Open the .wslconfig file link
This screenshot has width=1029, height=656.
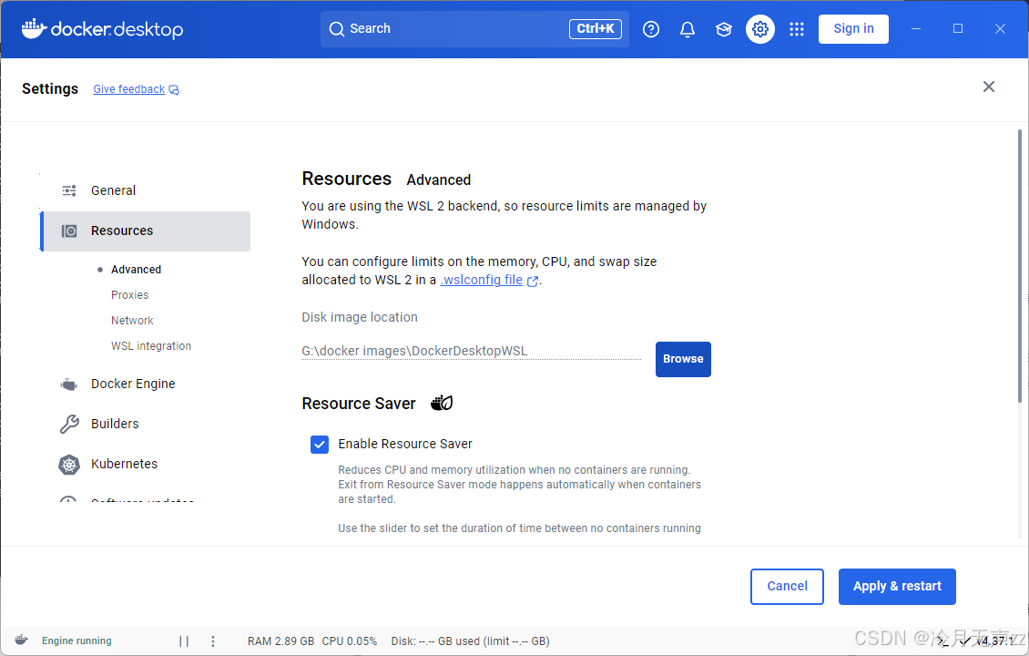coord(481,280)
